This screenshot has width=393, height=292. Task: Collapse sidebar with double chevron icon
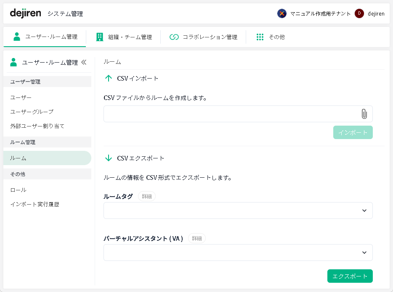coord(84,62)
